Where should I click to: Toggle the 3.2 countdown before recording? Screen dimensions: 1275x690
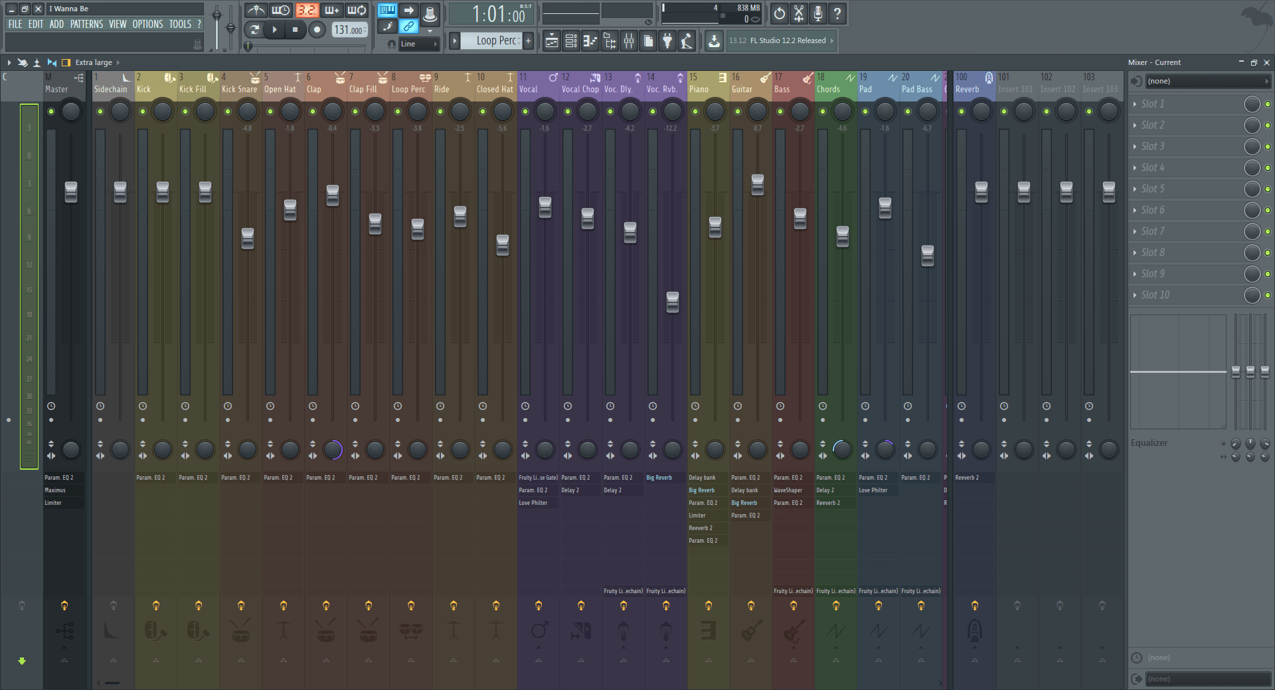click(306, 11)
